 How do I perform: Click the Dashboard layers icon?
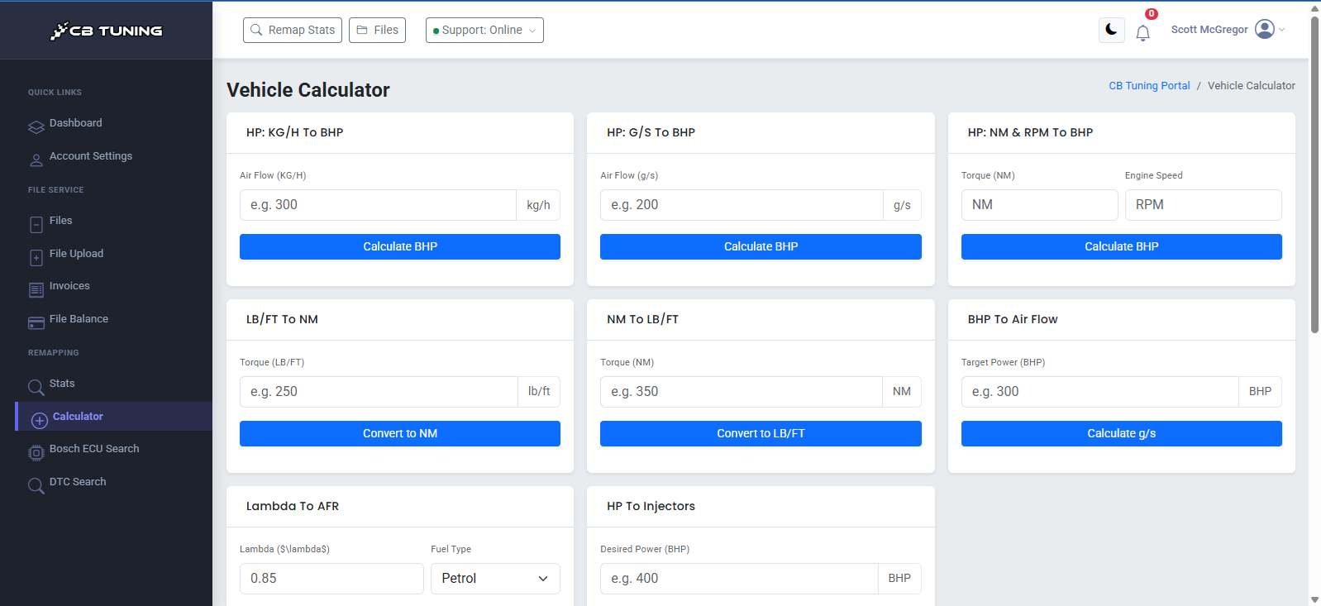pos(36,127)
